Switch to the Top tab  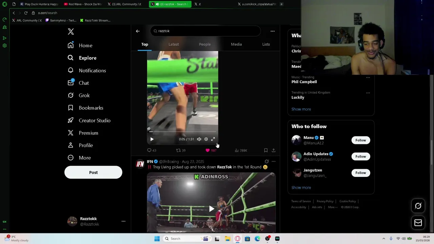point(145,44)
